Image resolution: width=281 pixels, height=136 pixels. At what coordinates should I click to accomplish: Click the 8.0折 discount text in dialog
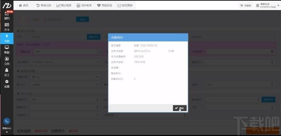click(x=171, y=51)
